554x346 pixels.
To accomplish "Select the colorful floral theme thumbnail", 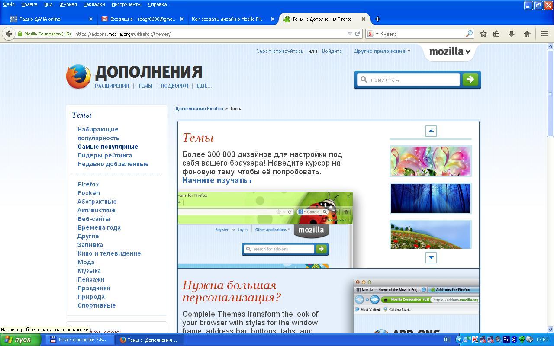I will (x=431, y=161).
